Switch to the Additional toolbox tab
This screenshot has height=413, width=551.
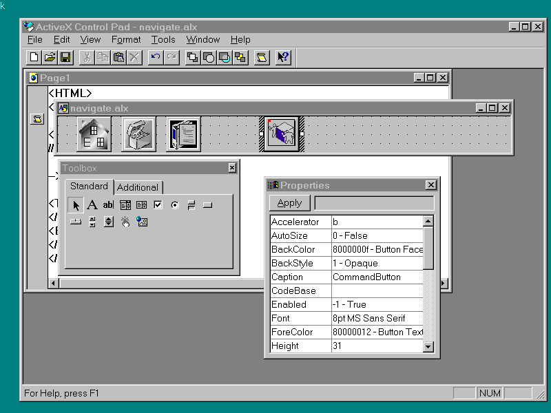click(138, 187)
